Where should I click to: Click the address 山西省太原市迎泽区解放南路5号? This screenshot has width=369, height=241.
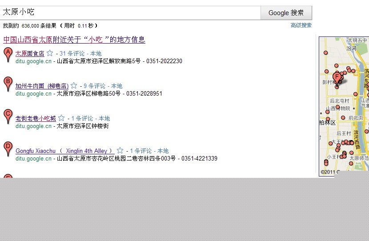pos(99,61)
